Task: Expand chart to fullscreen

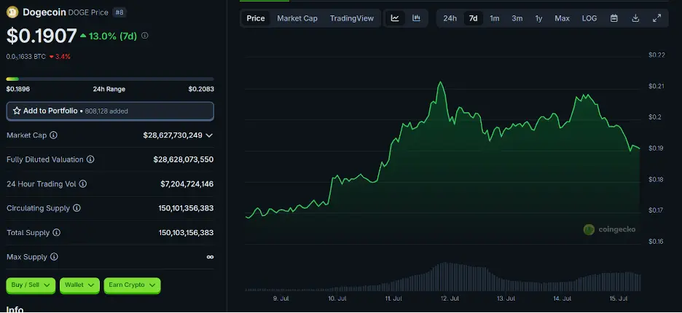Action: [x=656, y=18]
